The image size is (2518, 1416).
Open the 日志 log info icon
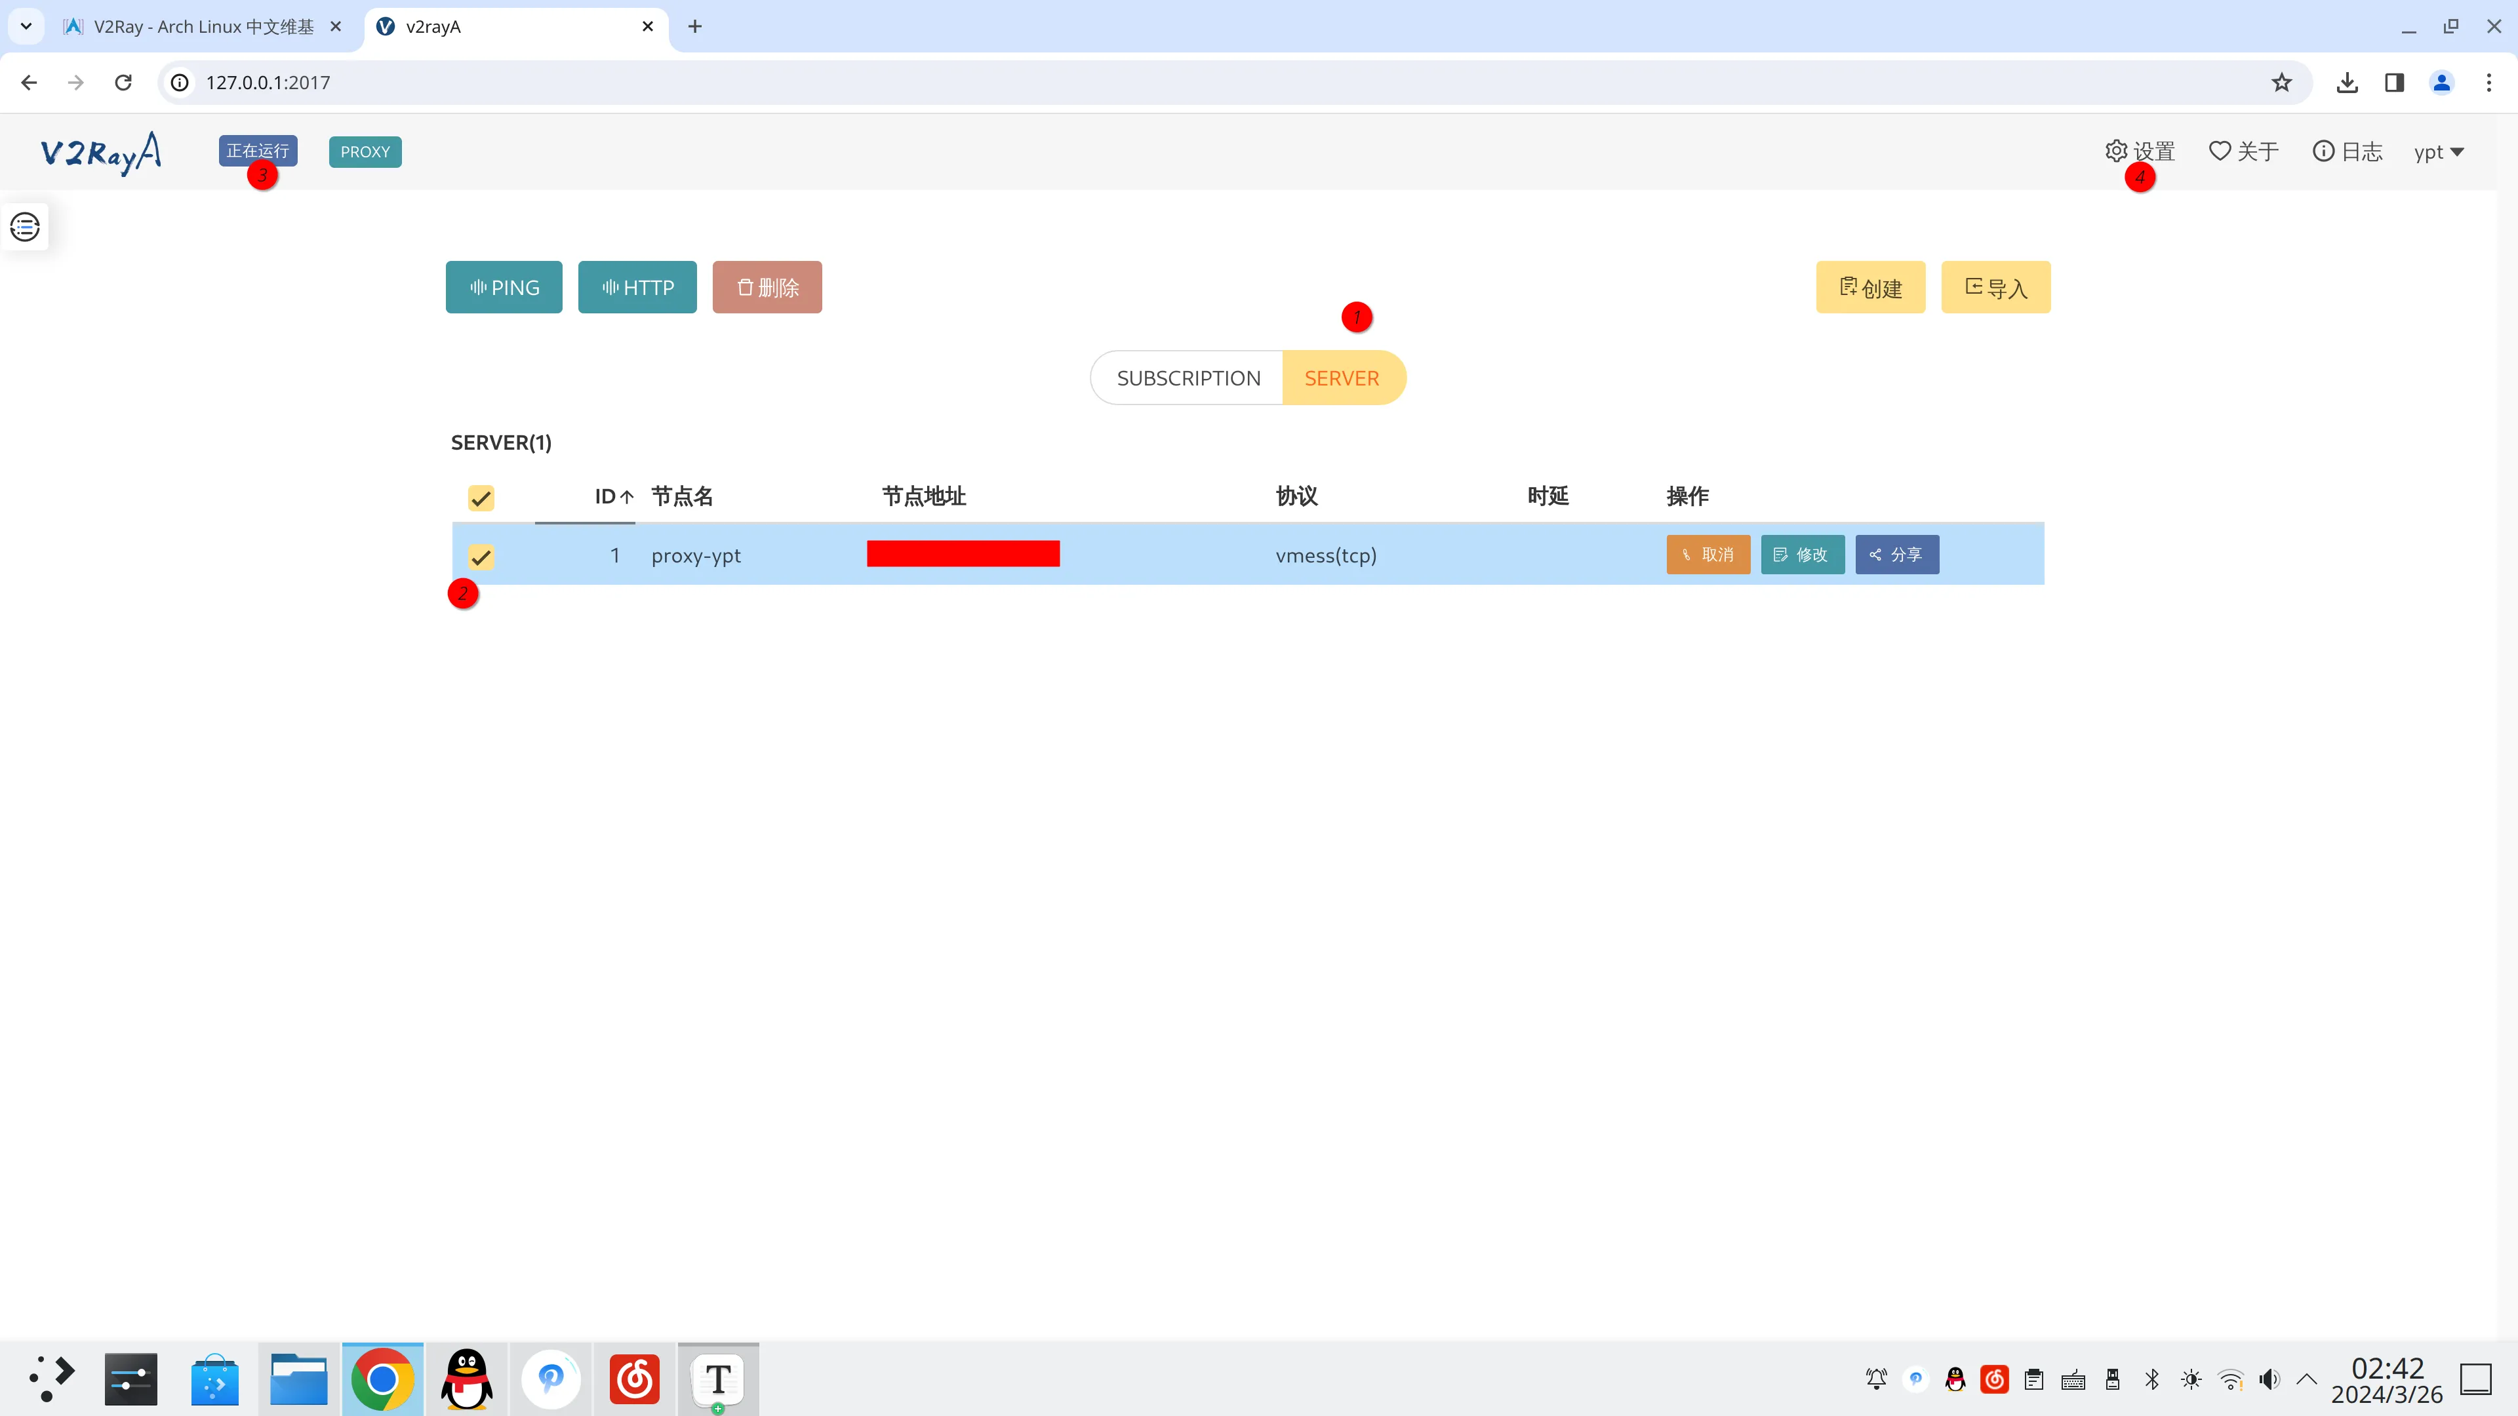coord(2323,151)
